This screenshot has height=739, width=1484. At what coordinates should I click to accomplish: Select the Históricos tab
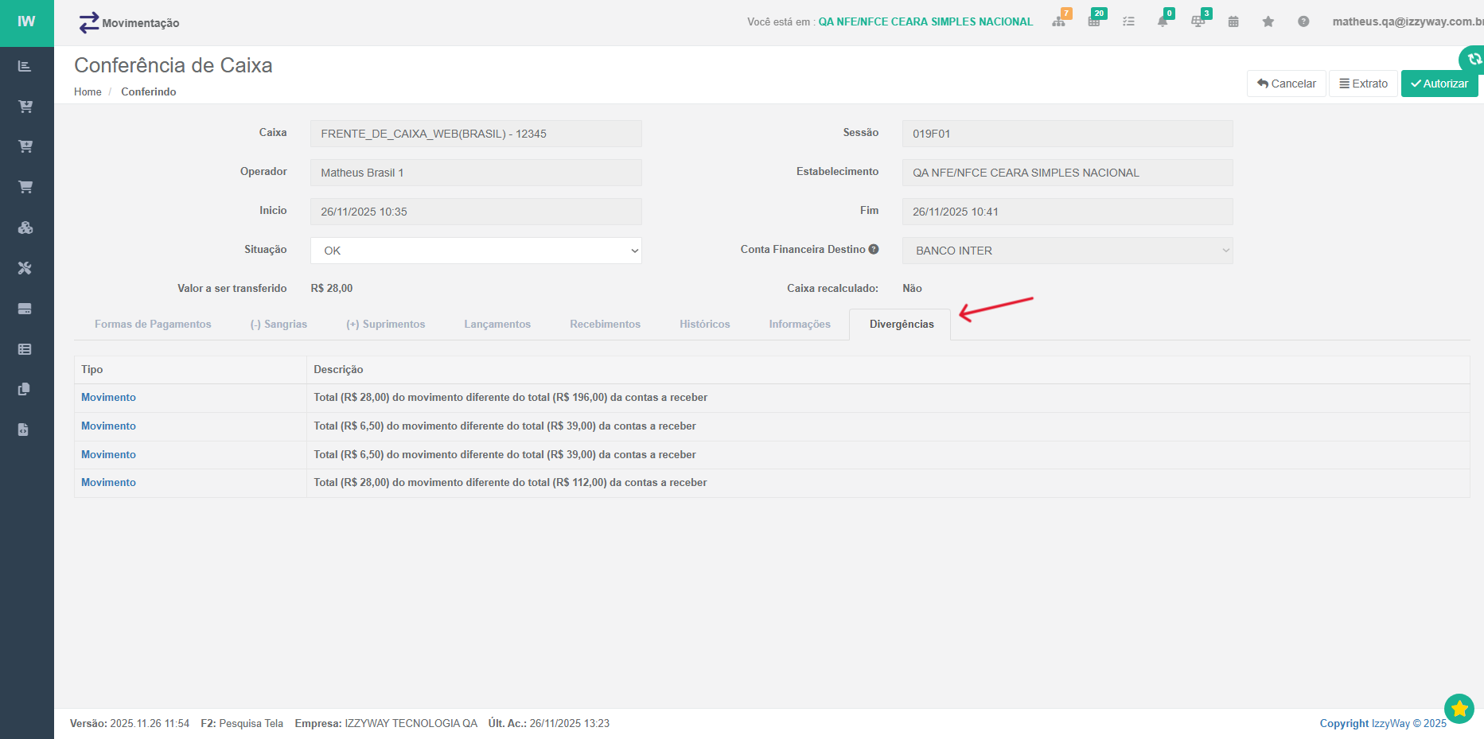point(704,325)
